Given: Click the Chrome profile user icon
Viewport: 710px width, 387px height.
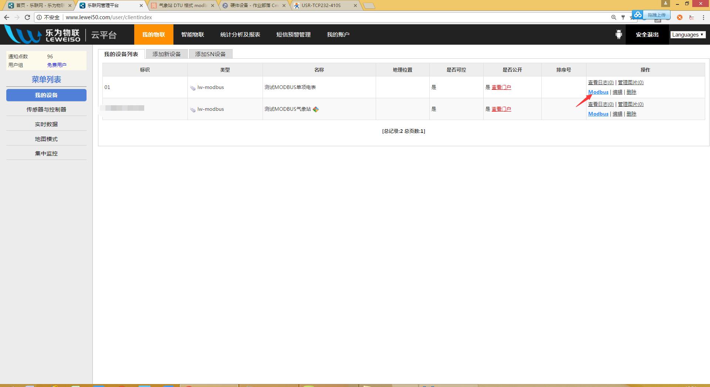Looking at the screenshot, I should pos(665,3).
